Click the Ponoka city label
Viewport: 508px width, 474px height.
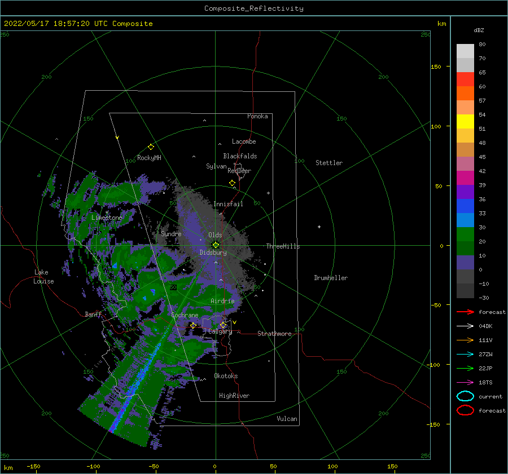point(257,116)
